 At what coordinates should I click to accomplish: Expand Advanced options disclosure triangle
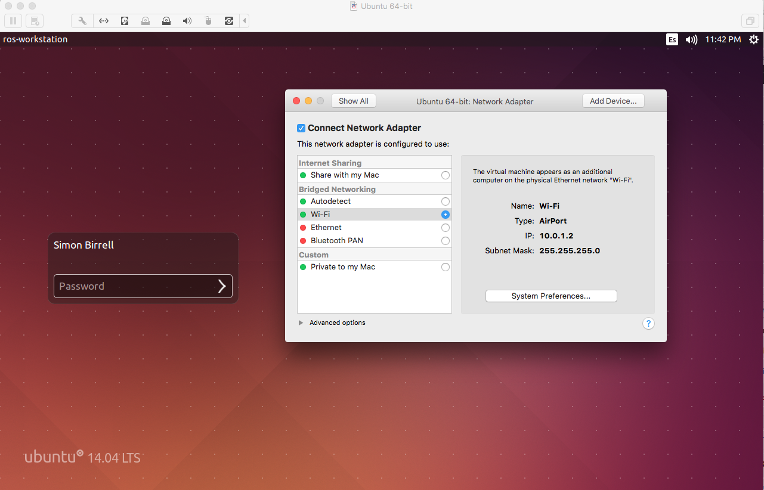(x=301, y=322)
